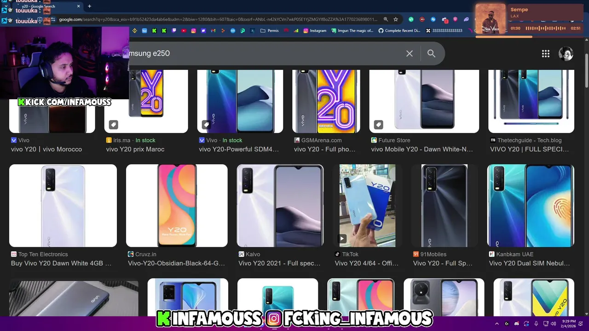Close the y20 - Google Search tab
Screen dimensions: 589x331
point(78,6)
